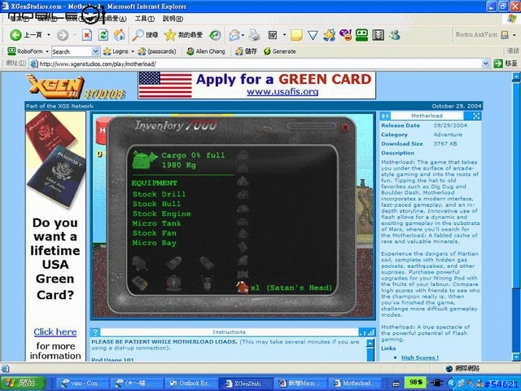The width and height of the screenshot is (521, 391).
Task: Click the double-arrow icon beside Motherload panel title
Action: click(385, 116)
